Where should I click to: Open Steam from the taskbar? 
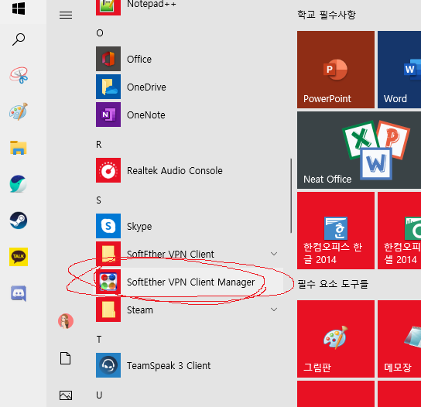pos(19,221)
